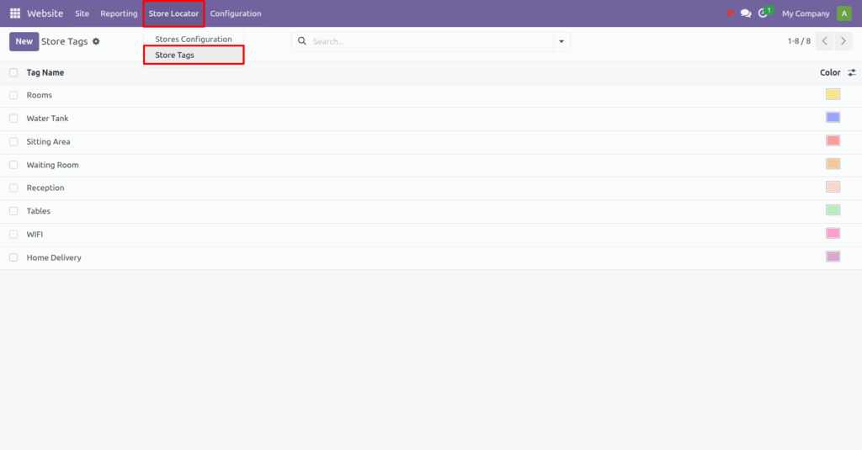The image size is (862, 450).
Task: Check the Water Tank row checkbox
Action: click(13, 118)
